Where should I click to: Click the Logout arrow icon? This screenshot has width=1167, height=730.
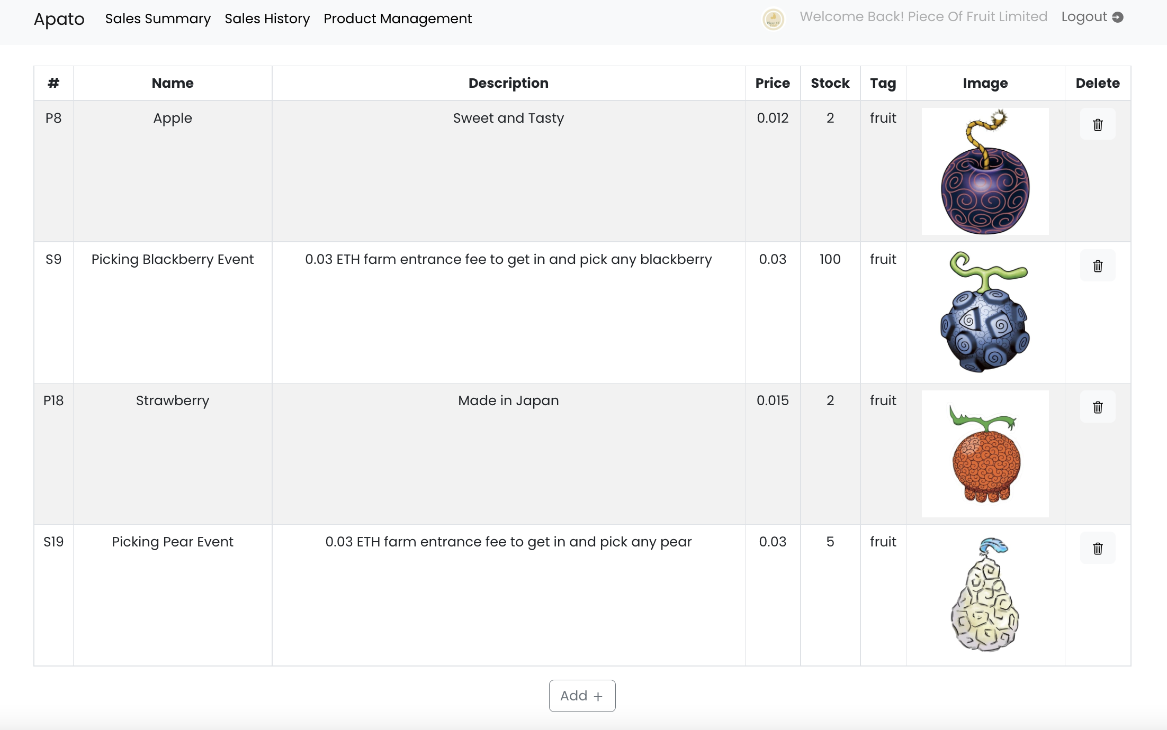click(x=1117, y=16)
